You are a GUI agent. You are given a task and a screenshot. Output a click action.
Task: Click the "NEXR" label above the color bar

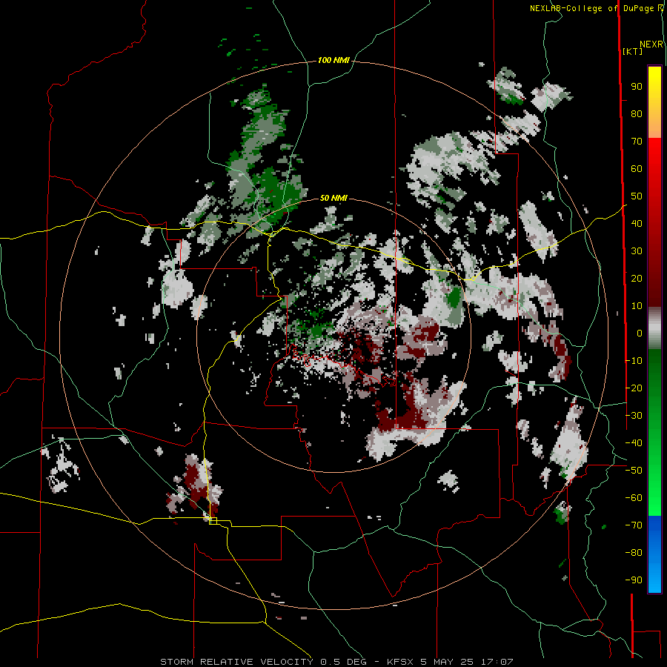click(x=651, y=44)
